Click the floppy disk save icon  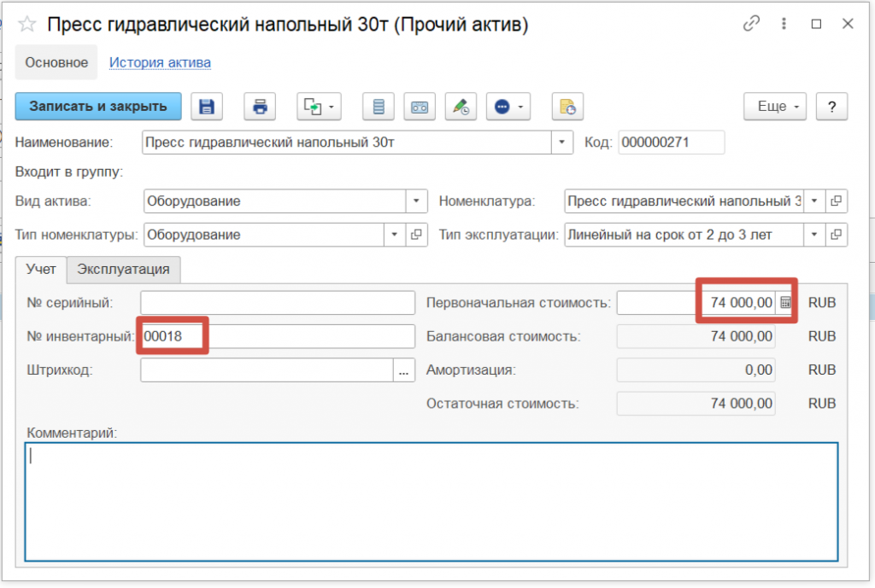click(x=206, y=107)
